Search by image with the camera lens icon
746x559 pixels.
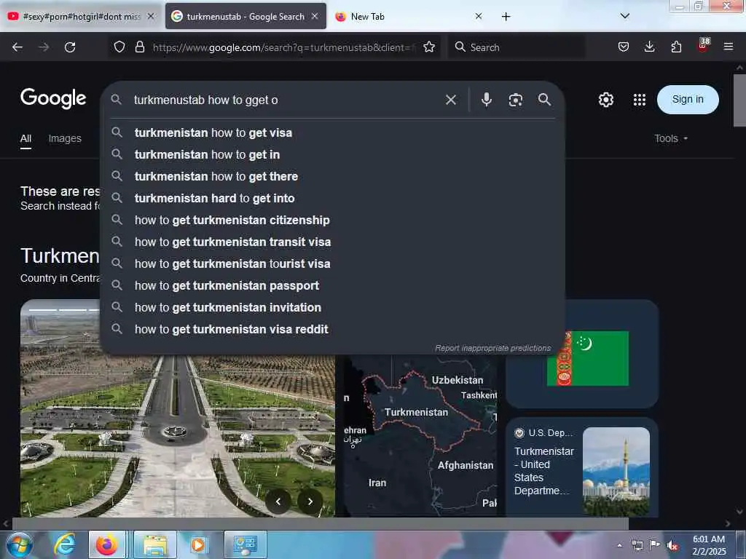pos(515,100)
